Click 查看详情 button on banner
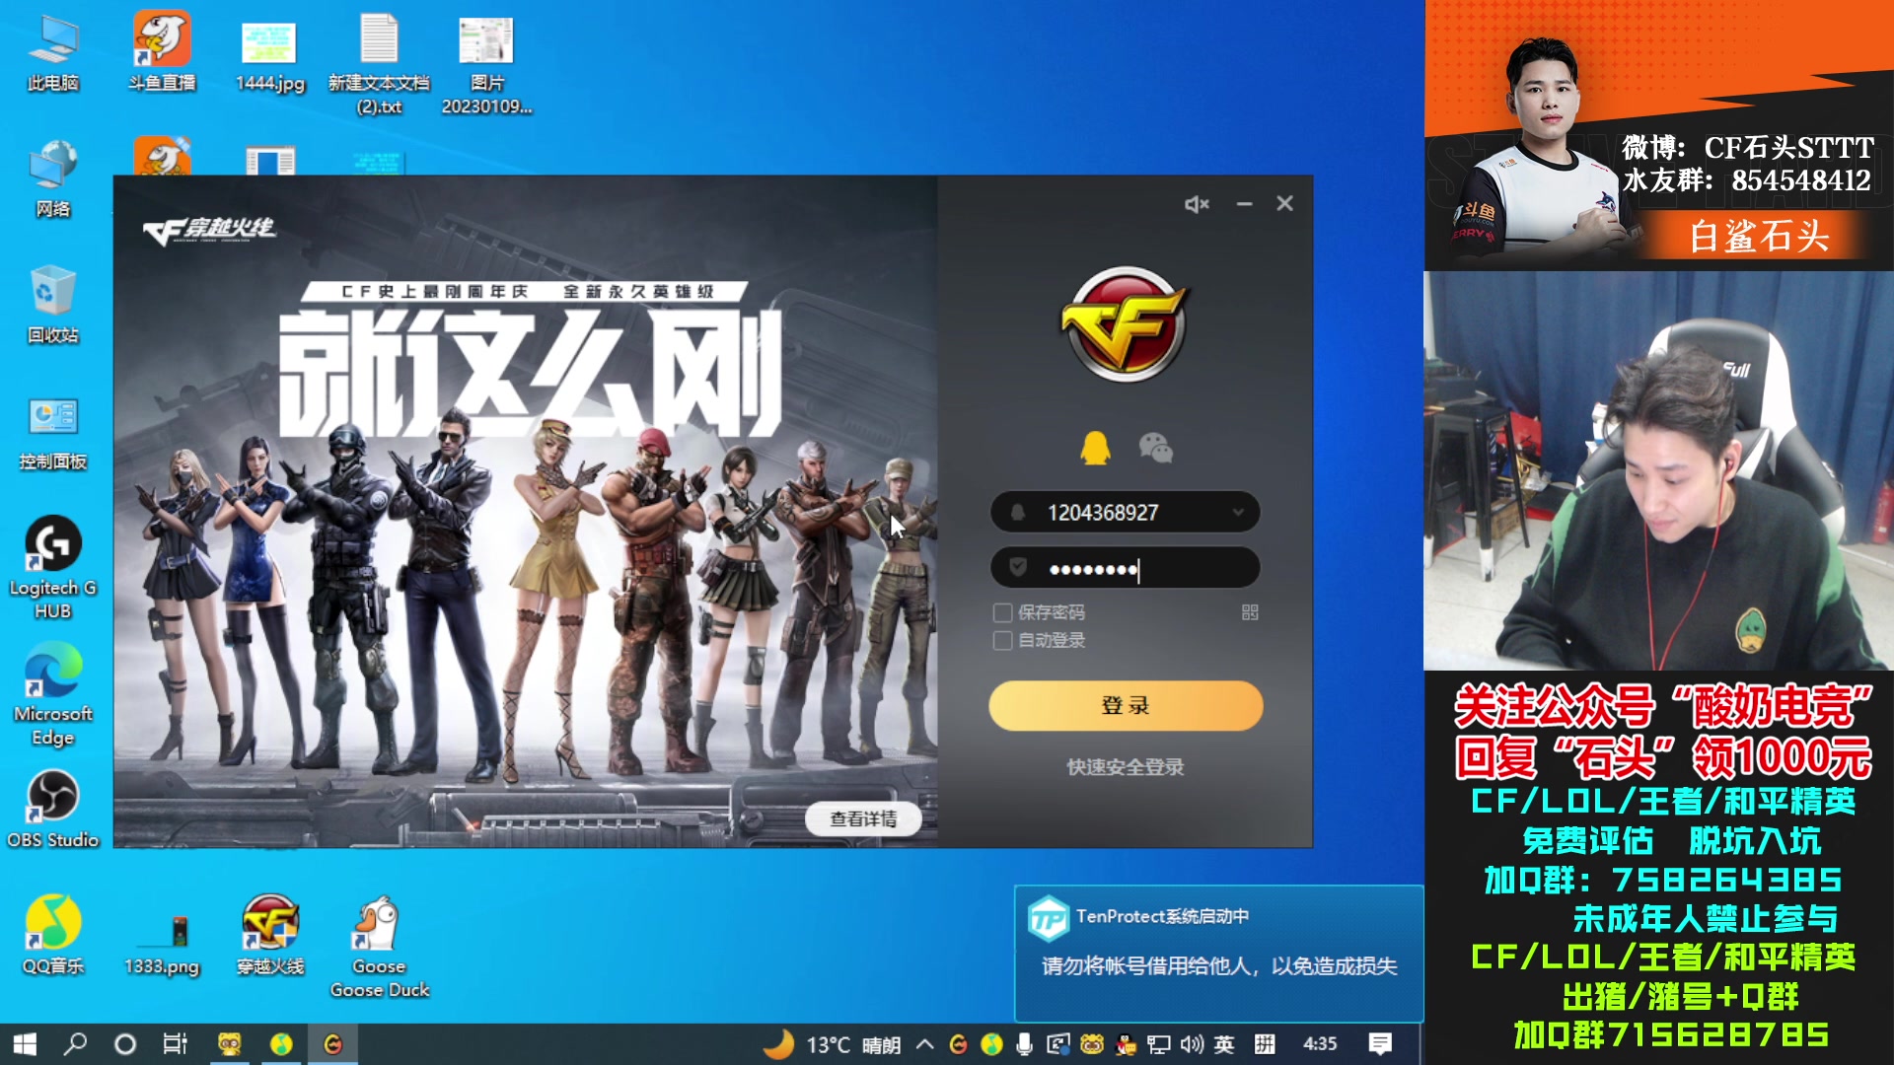Viewport: 1894px width, 1065px height. coord(863,818)
